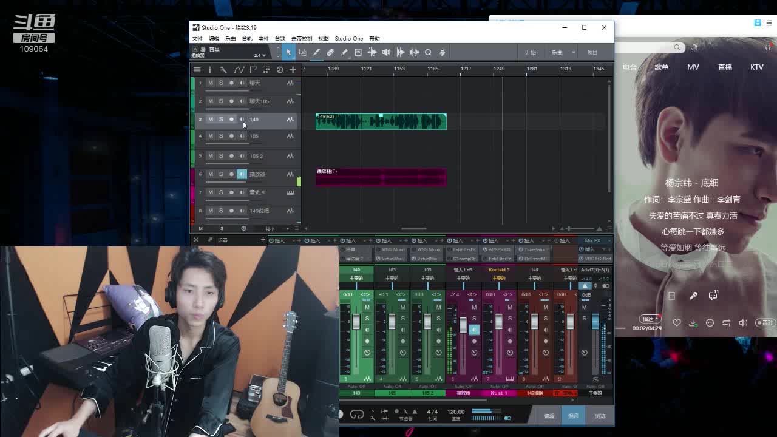777x437 pixels.
Task: Mute track 1 聊天
Action: (x=211, y=83)
